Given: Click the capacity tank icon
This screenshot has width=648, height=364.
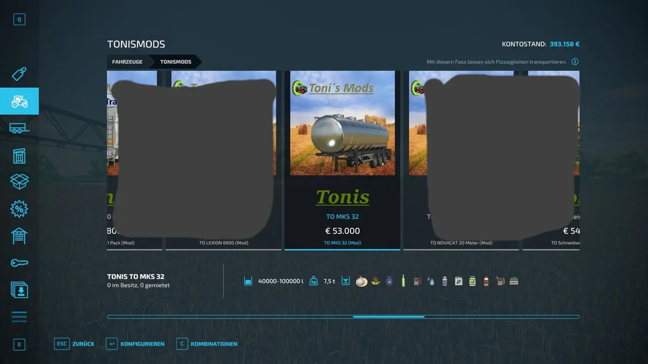Looking at the screenshot, I should point(248,281).
